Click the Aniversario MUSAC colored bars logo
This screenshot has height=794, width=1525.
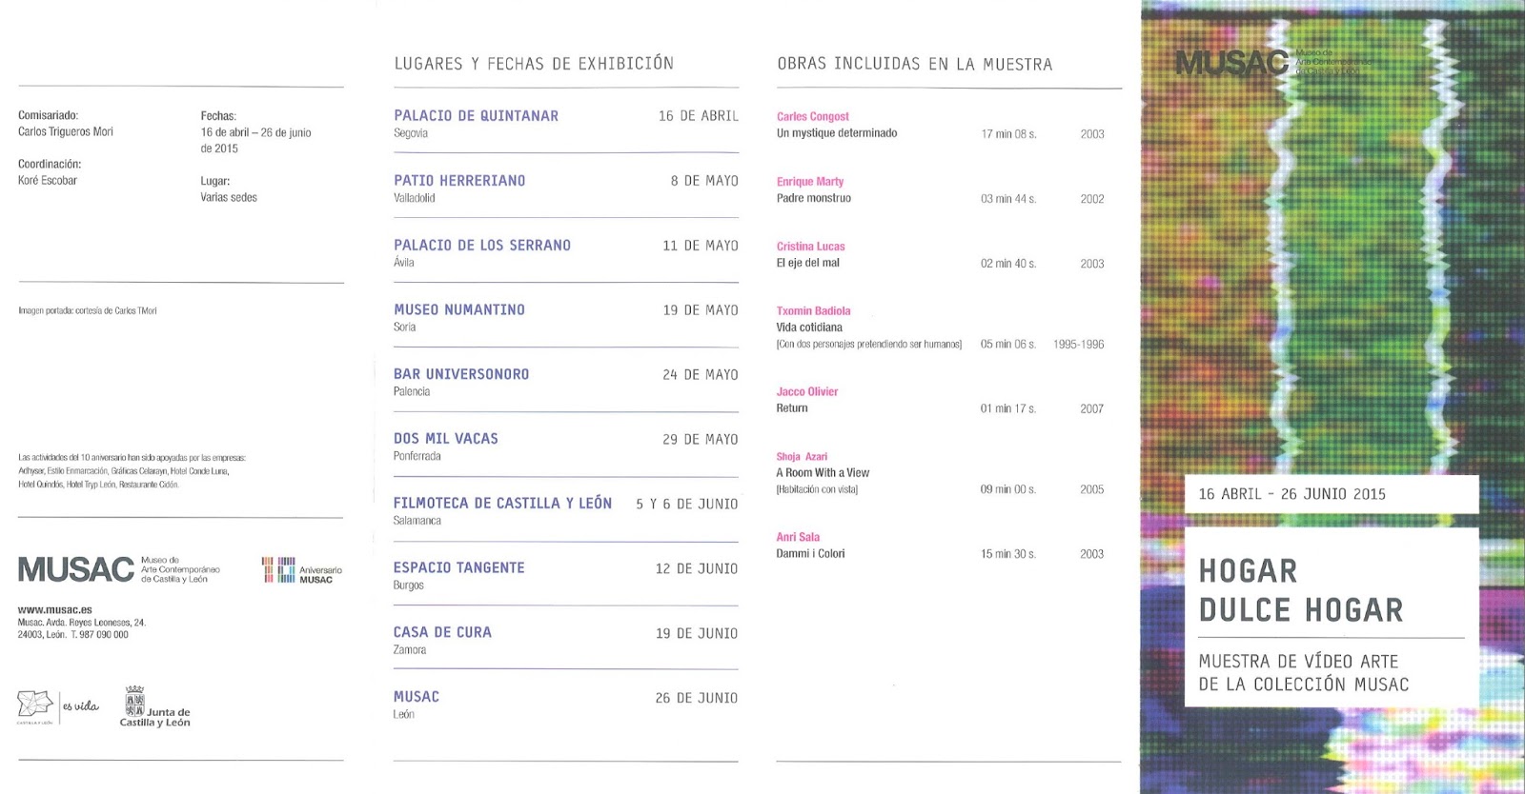[x=278, y=569]
